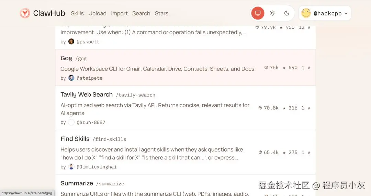This screenshot has width=371, height=196.
Task: Click Gog 590 stars count
Action: (x=293, y=68)
